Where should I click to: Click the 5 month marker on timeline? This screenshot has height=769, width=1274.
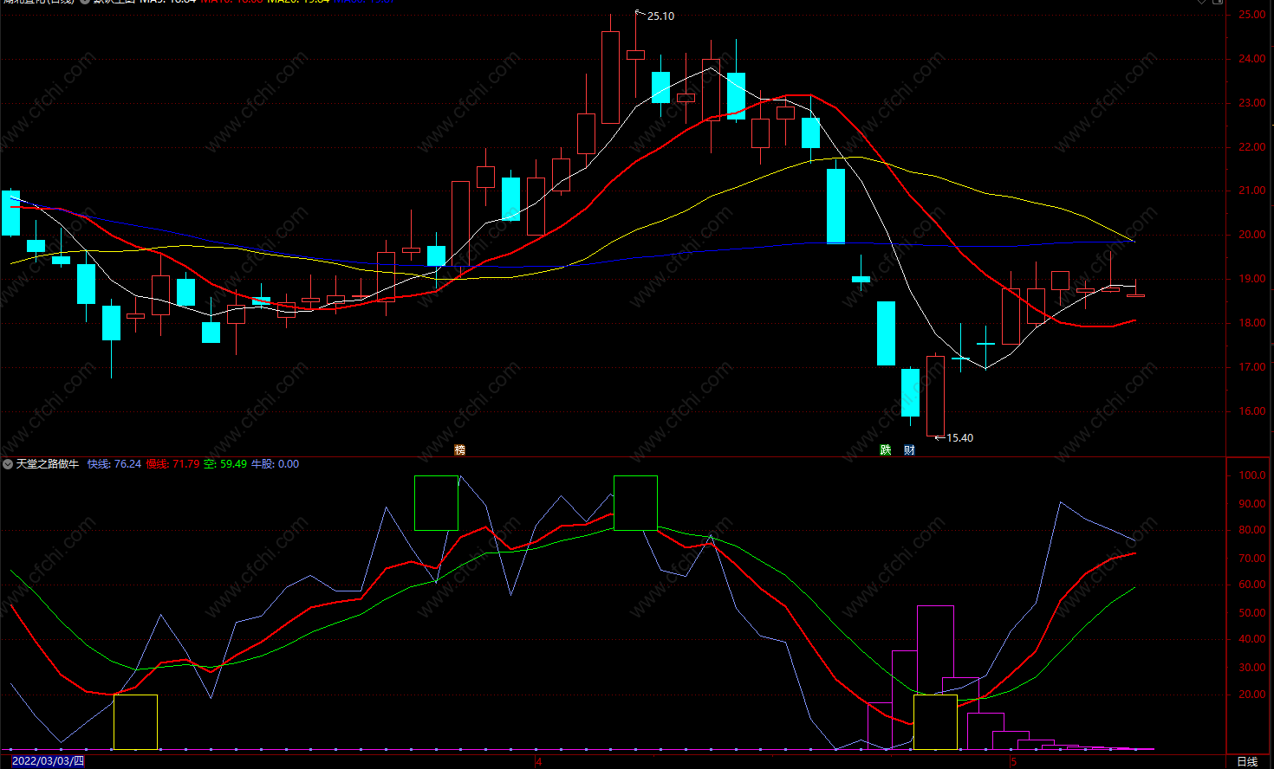[1013, 762]
